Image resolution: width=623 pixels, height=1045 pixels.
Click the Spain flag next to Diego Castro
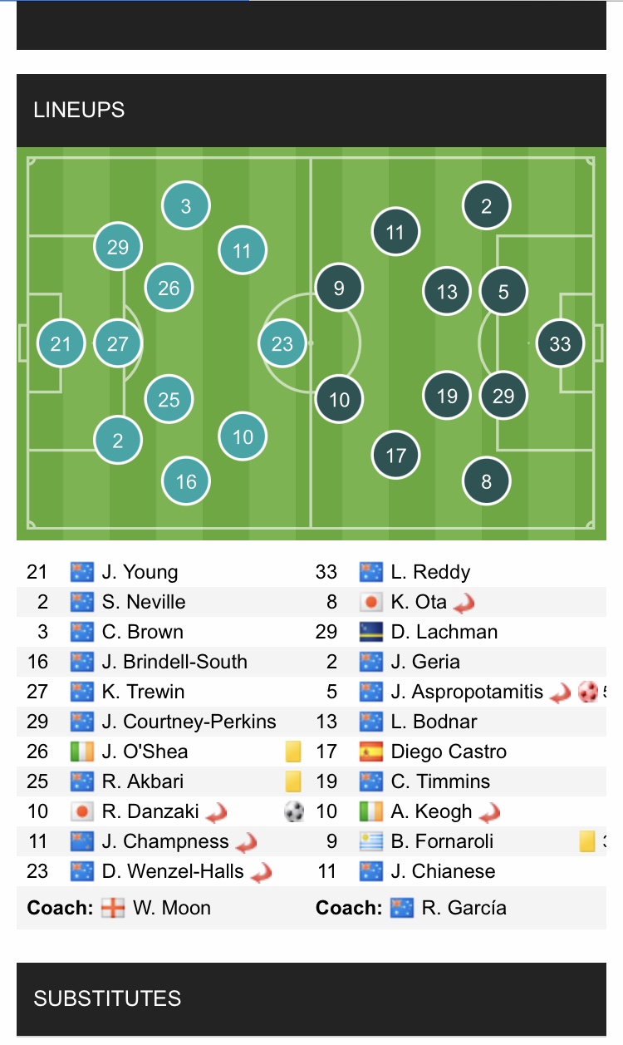coord(370,752)
